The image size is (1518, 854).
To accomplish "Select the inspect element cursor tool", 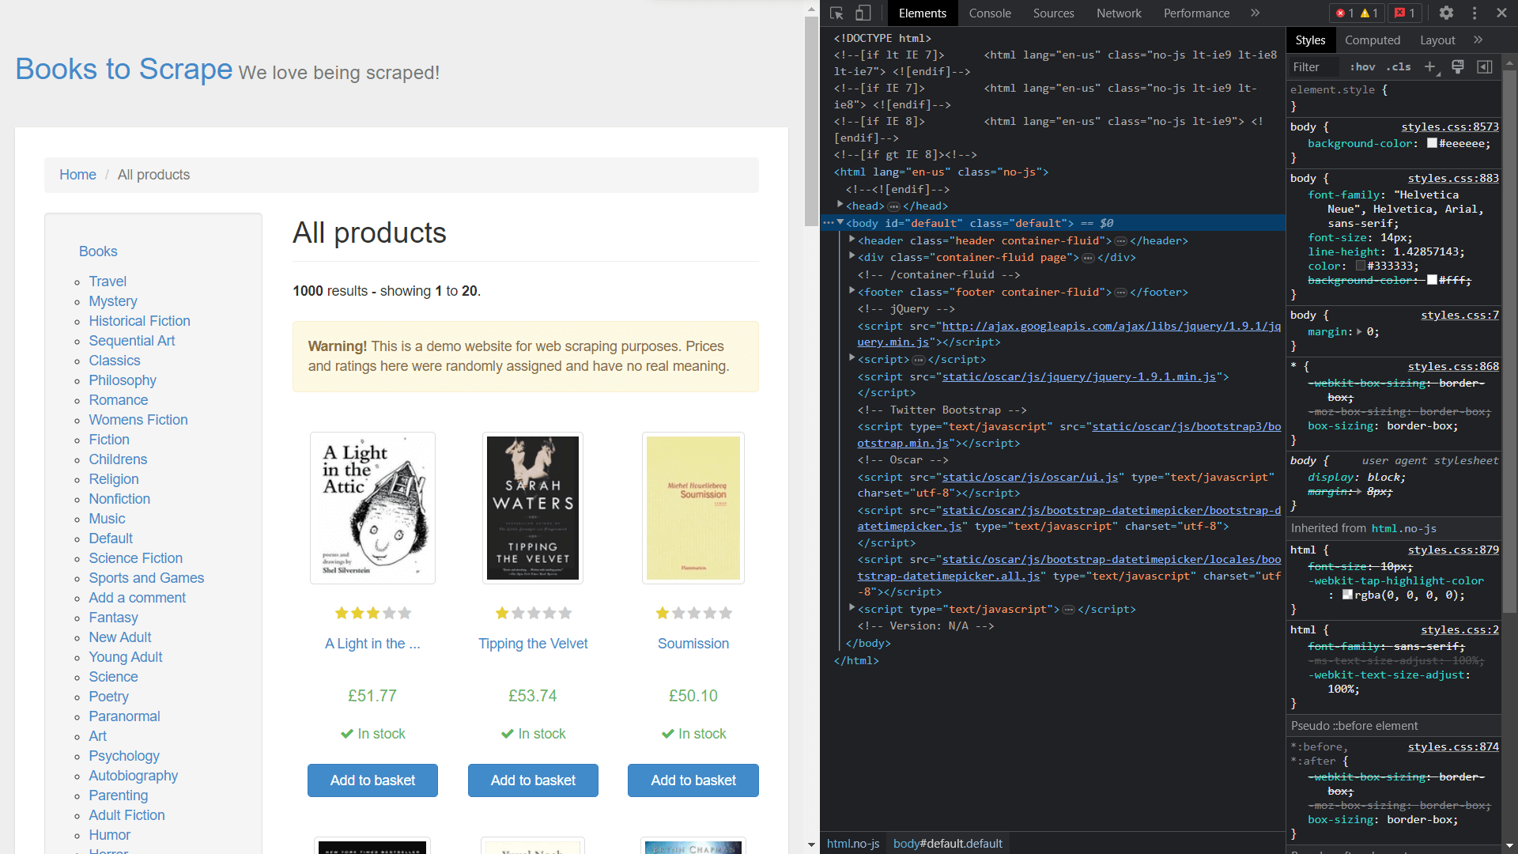I will click(x=836, y=13).
